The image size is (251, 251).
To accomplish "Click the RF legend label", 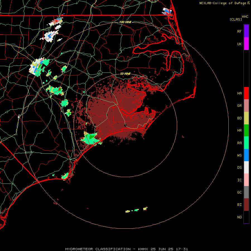I will click(x=240, y=31).
